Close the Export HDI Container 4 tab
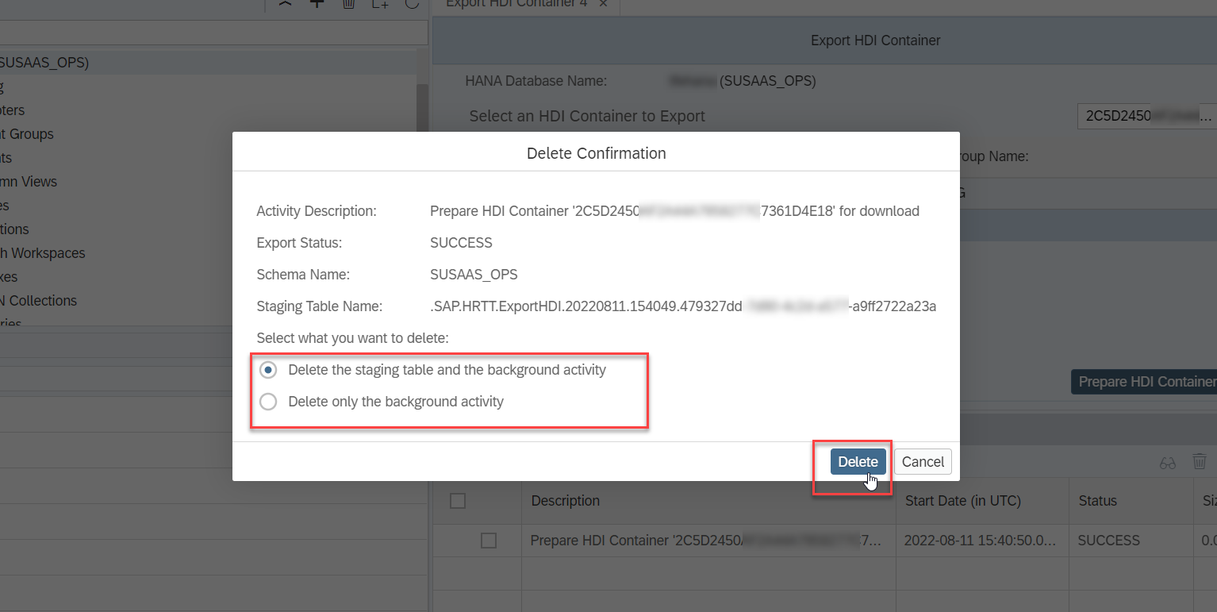Screen dimensions: 1217x612 click(x=603, y=4)
